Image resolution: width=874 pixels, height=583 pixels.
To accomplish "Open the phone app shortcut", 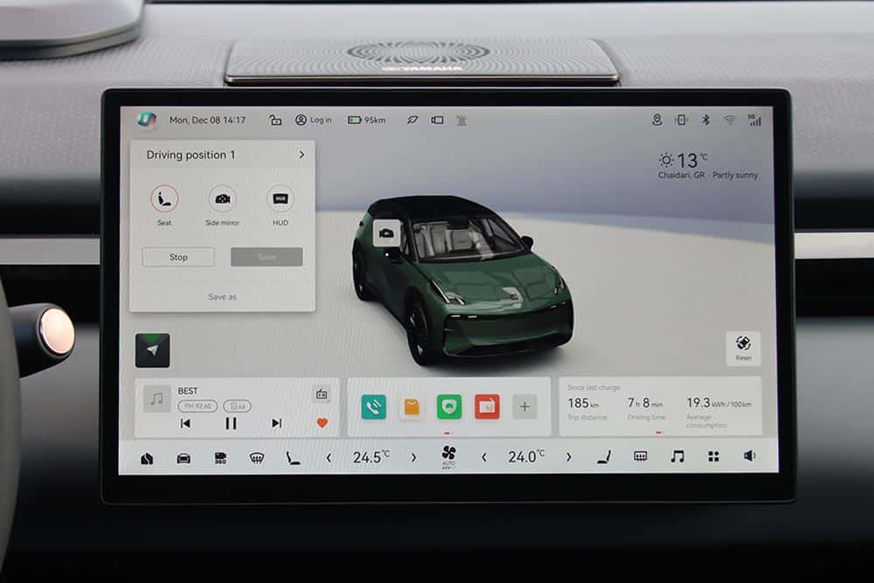I will (x=373, y=406).
